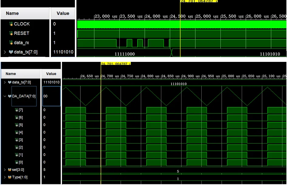Viewport: 287px width, 185px height.
Task: Expand data_tx[7:0] below the data_rx row
Action: (x=5, y=52)
